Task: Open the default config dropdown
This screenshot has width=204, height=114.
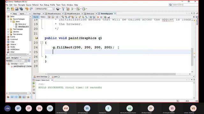Action: coord(45,9)
